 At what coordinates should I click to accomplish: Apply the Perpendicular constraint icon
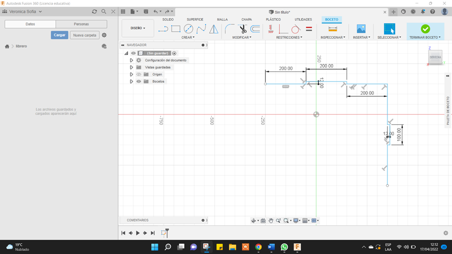click(283, 29)
